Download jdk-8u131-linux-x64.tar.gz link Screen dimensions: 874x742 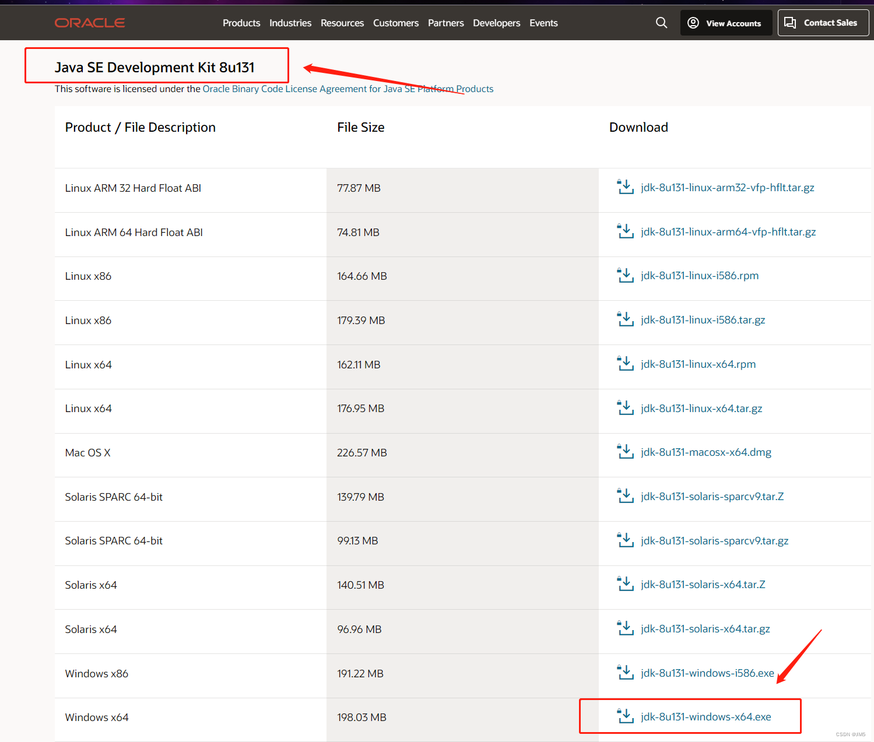pos(701,409)
